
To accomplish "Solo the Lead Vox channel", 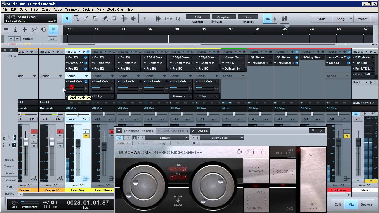I will [x=86, y=136].
